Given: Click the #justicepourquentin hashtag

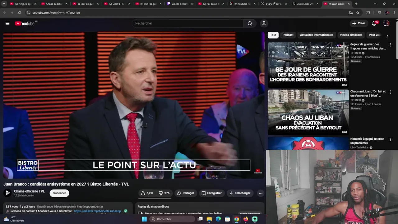Looking at the screenshot, I should point(90,207).
